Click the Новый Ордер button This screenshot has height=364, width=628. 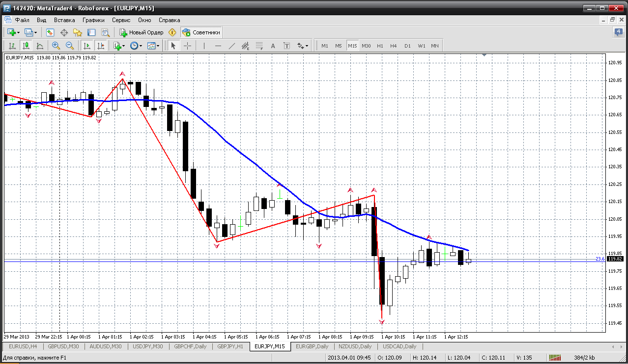click(x=142, y=32)
